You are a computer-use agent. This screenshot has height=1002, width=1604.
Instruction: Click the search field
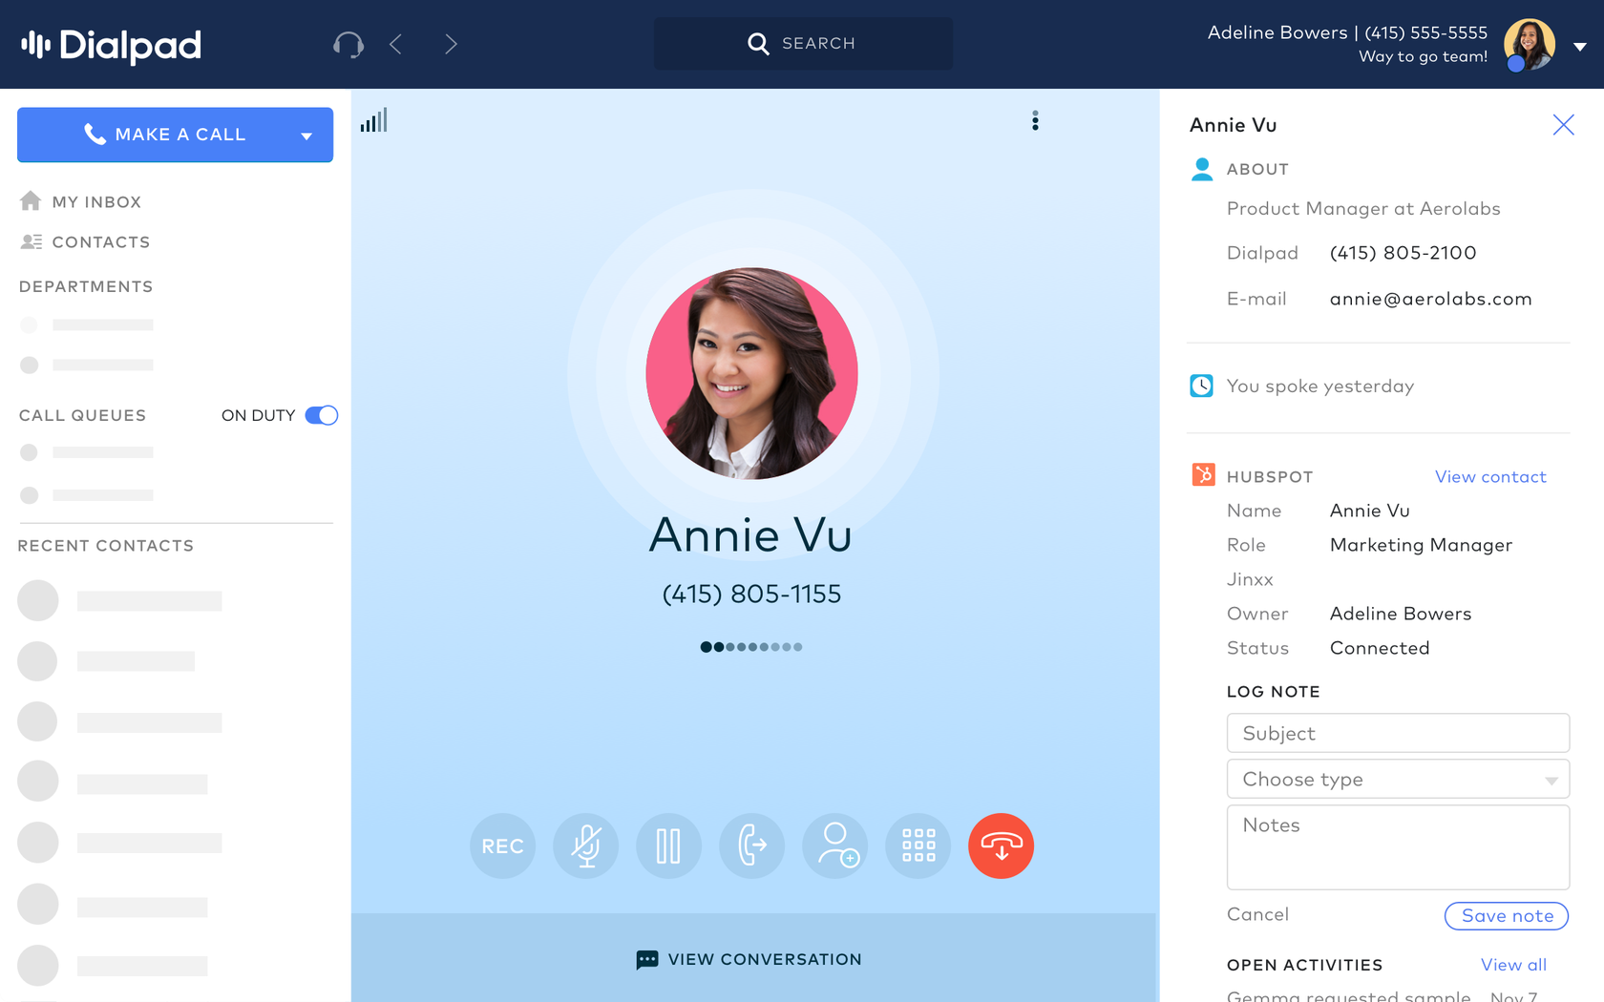pos(803,43)
